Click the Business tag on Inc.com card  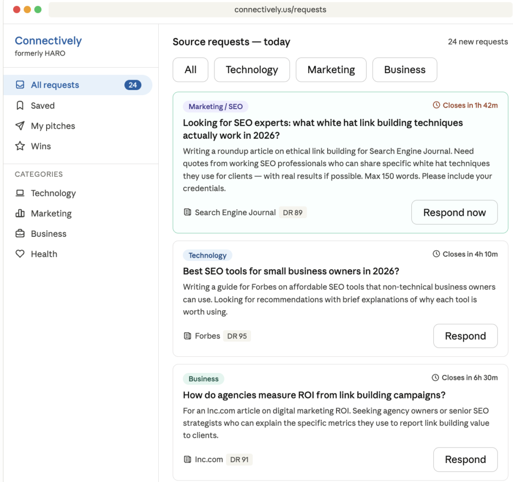[203, 379]
